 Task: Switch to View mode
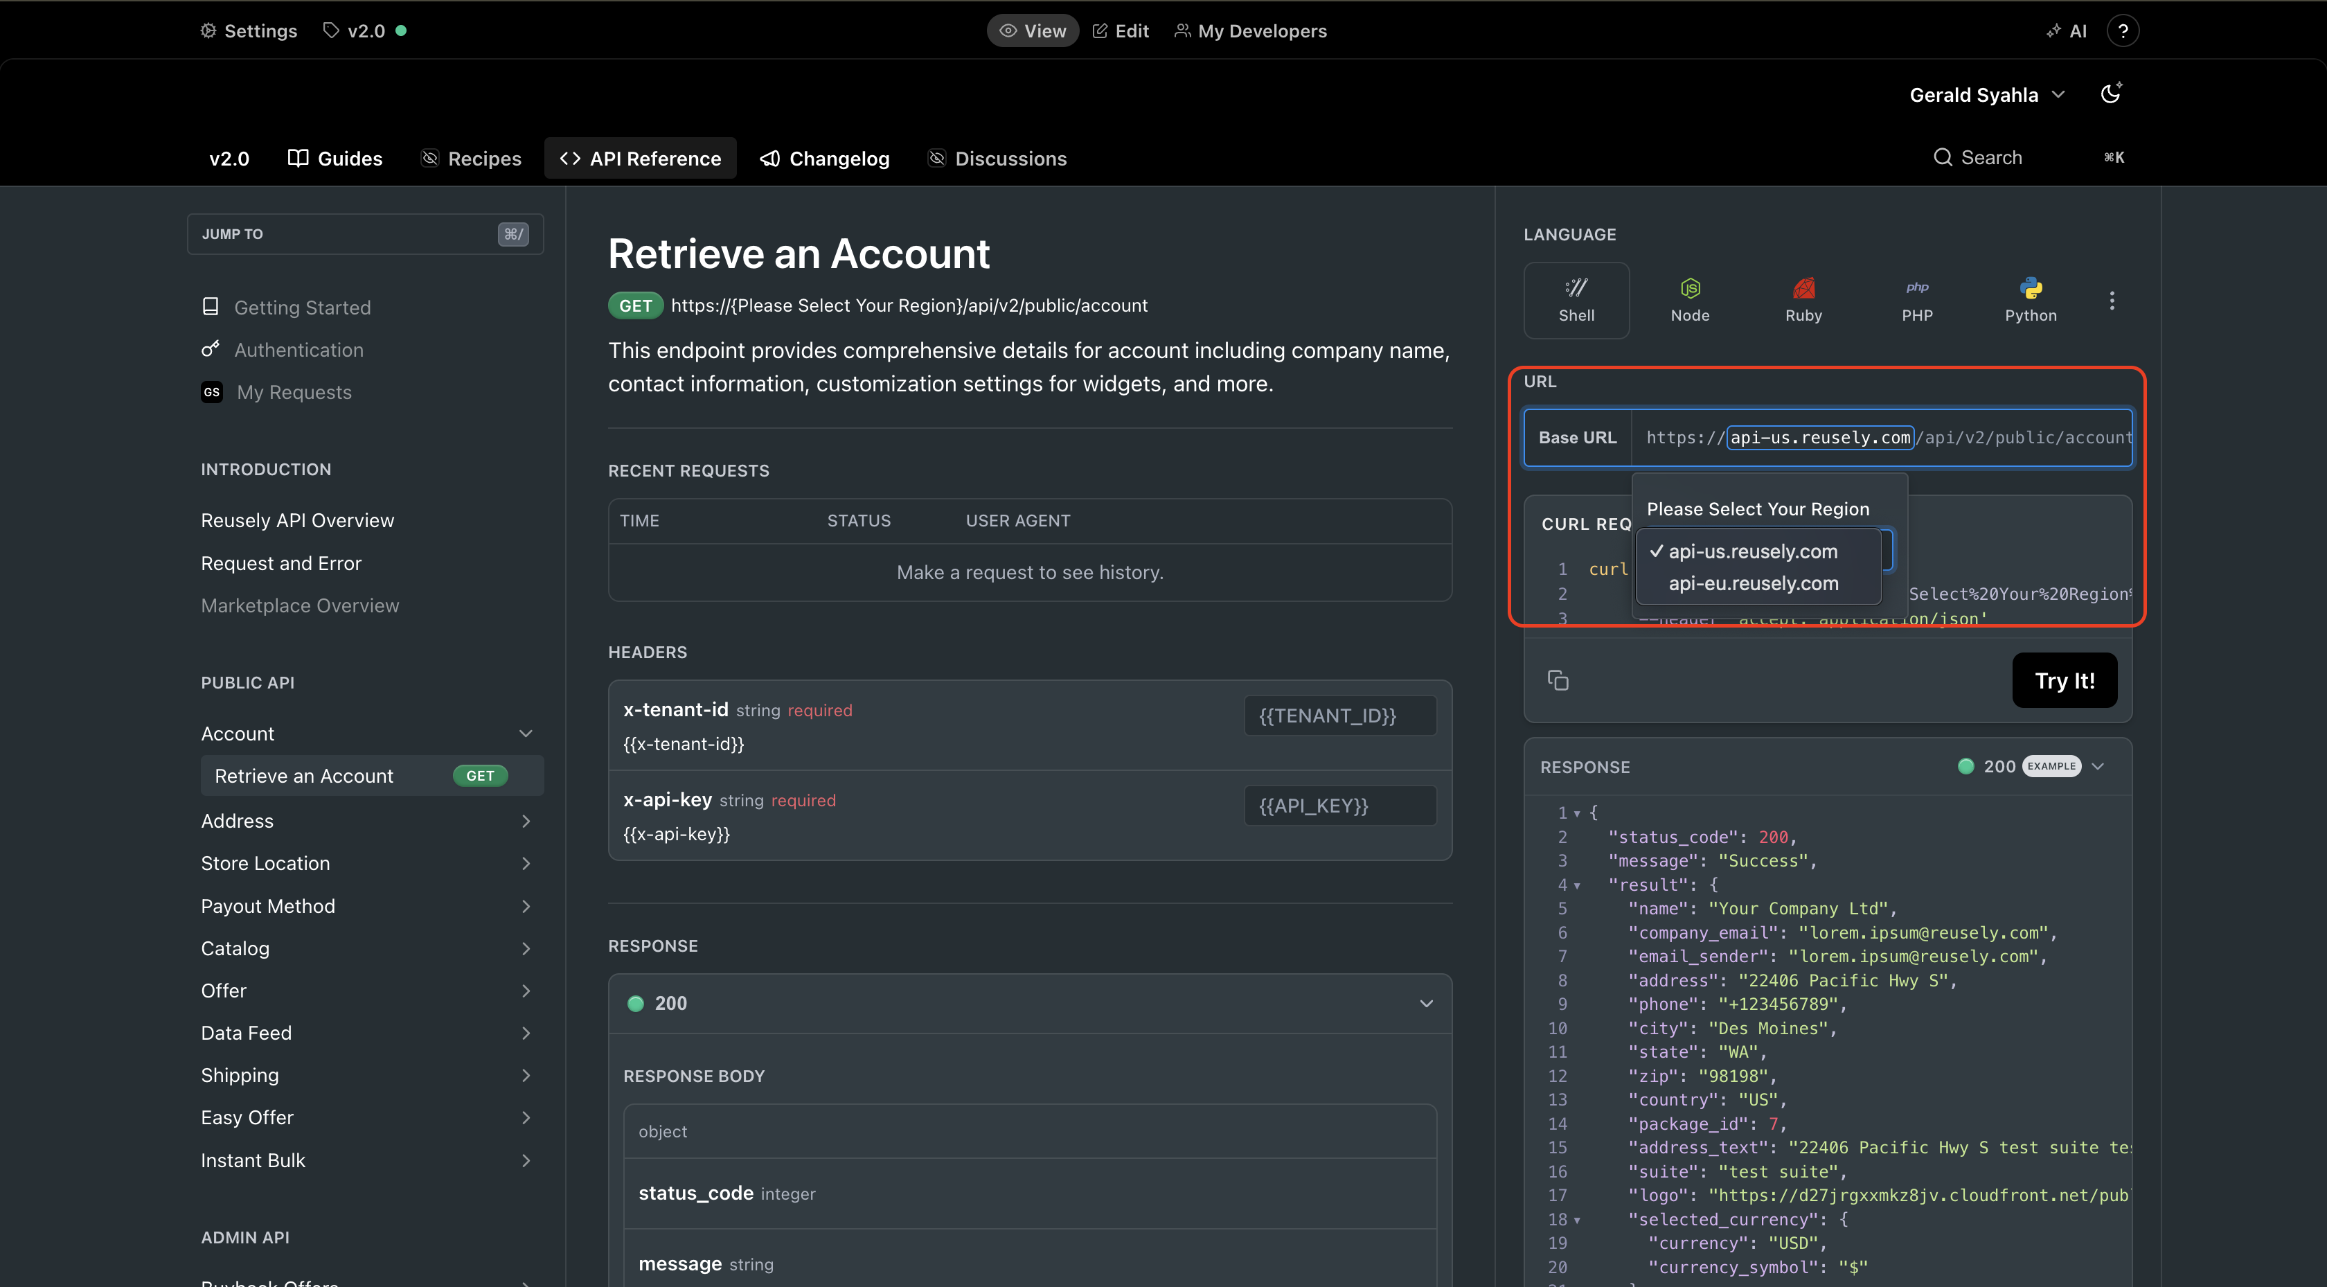pos(1033,30)
